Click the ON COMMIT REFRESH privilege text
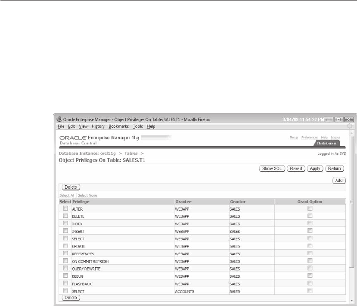Viewport: 357px width, 306px height. tap(90, 261)
